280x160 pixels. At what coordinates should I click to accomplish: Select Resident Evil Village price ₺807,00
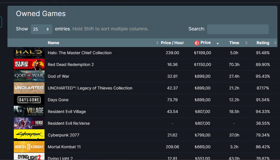click(202, 112)
